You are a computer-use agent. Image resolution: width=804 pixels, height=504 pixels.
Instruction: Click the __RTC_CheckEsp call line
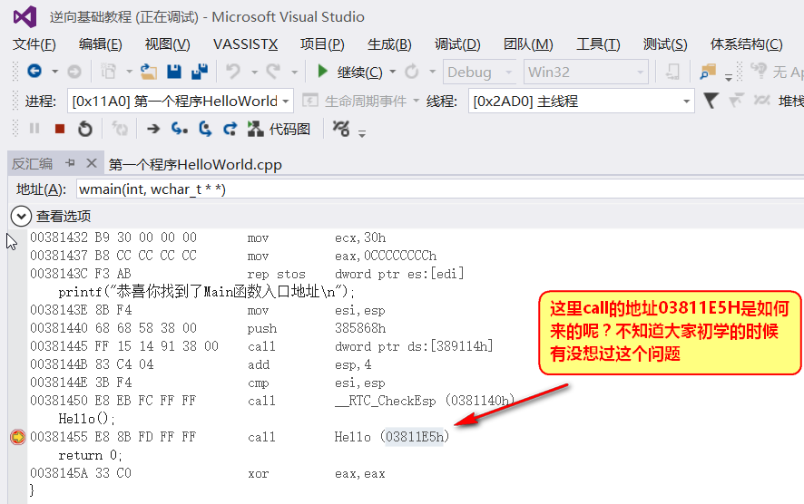click(272, 401)
